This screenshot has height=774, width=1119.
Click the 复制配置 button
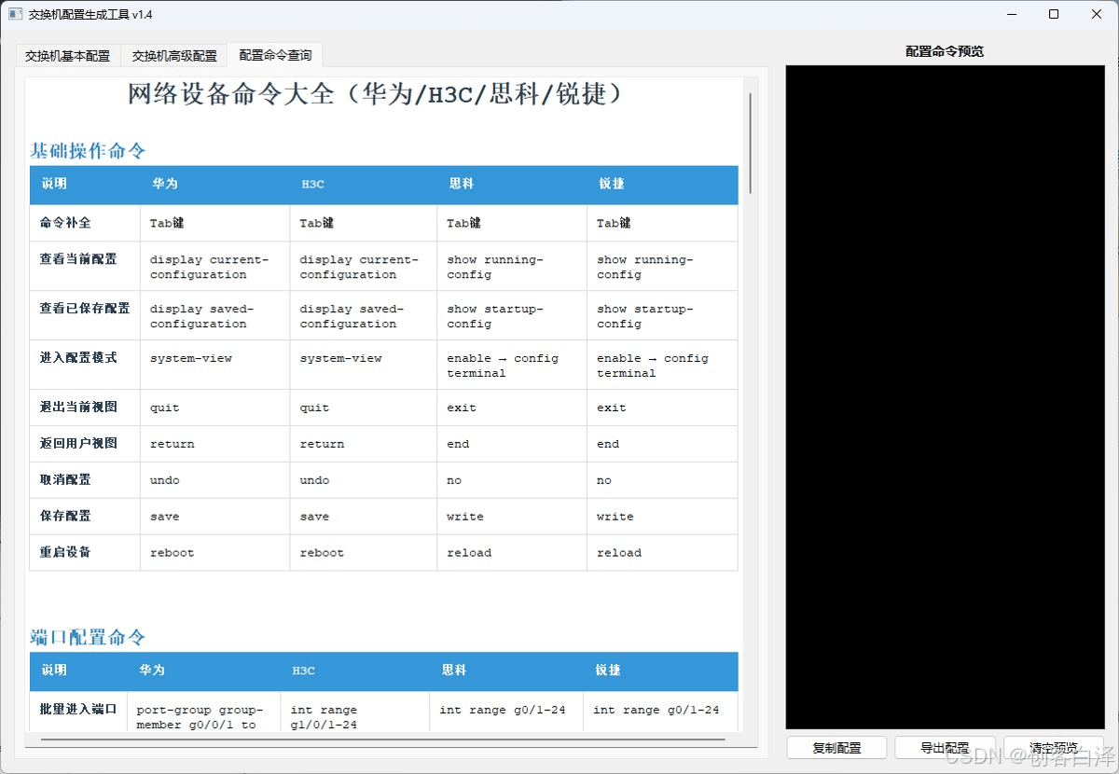[836, 748]
